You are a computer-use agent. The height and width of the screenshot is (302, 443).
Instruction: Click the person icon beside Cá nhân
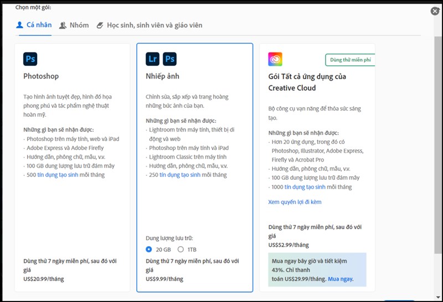pos(19,25)
